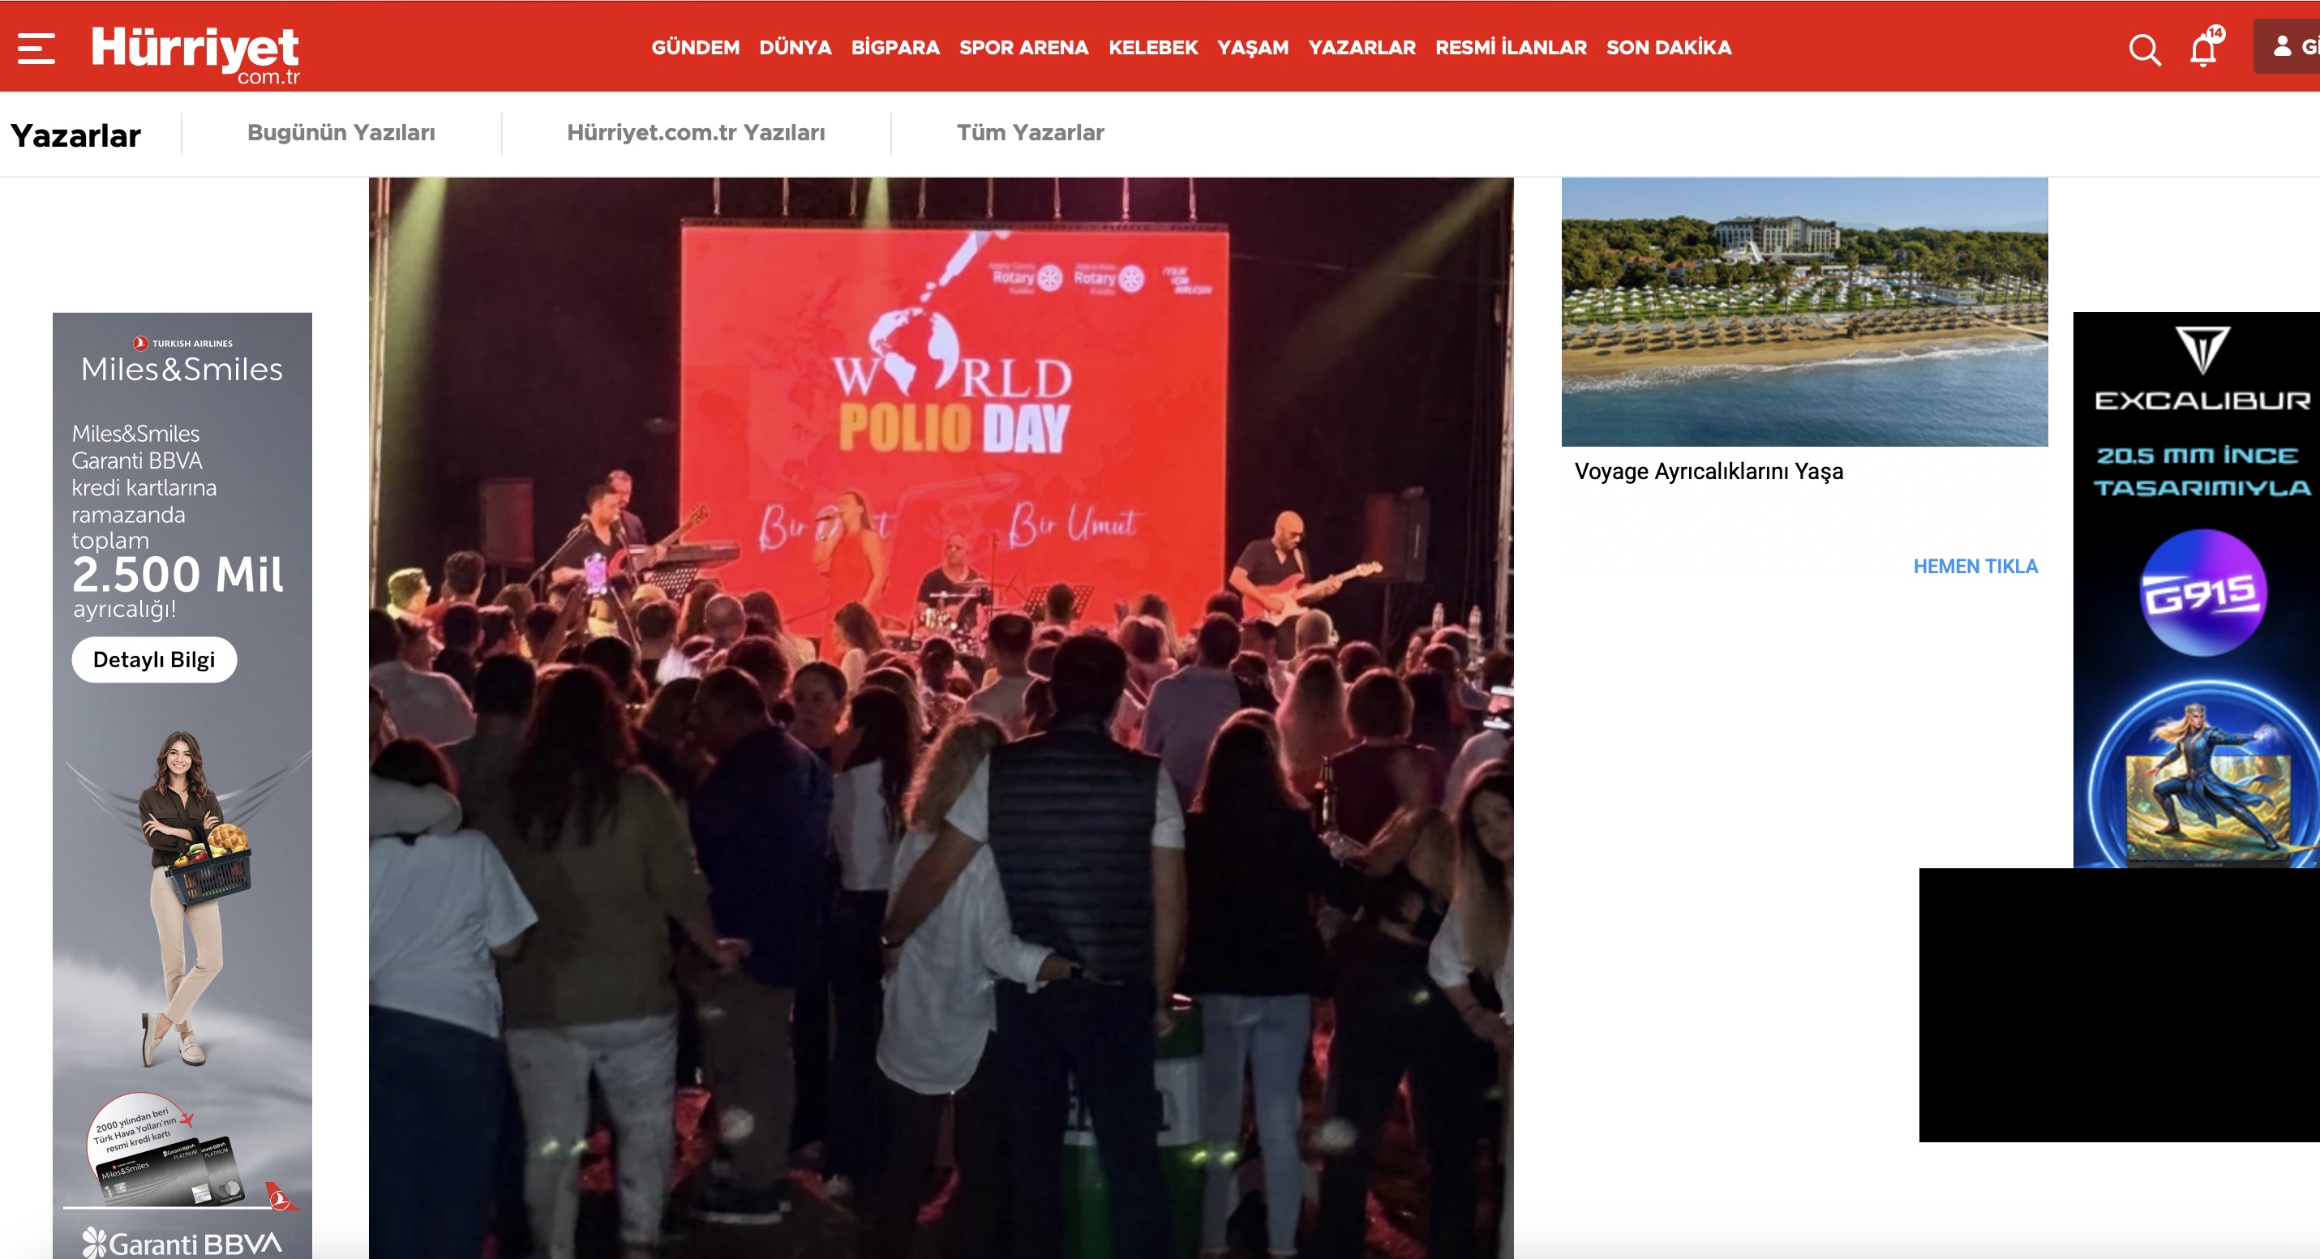This screenshot has width=2320, height=1259.
Task: Switch to Bugünün Yazıları tab
Action: click(341, 132)
